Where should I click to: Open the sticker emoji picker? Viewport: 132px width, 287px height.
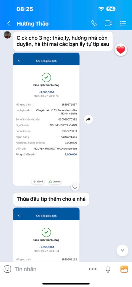(x=7, y=269)
